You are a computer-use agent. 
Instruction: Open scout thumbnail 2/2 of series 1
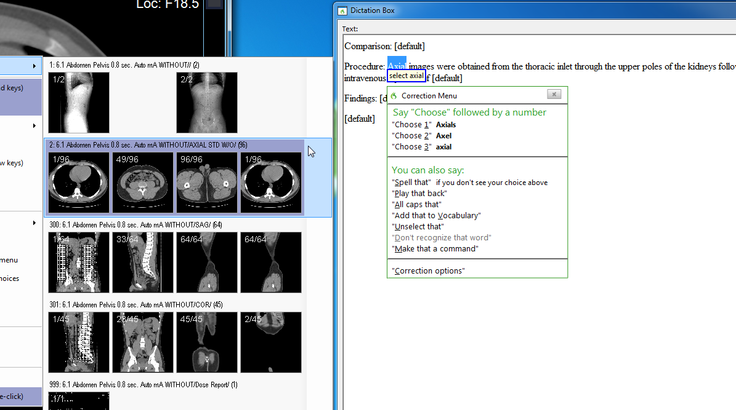click(x=207, y=103)
